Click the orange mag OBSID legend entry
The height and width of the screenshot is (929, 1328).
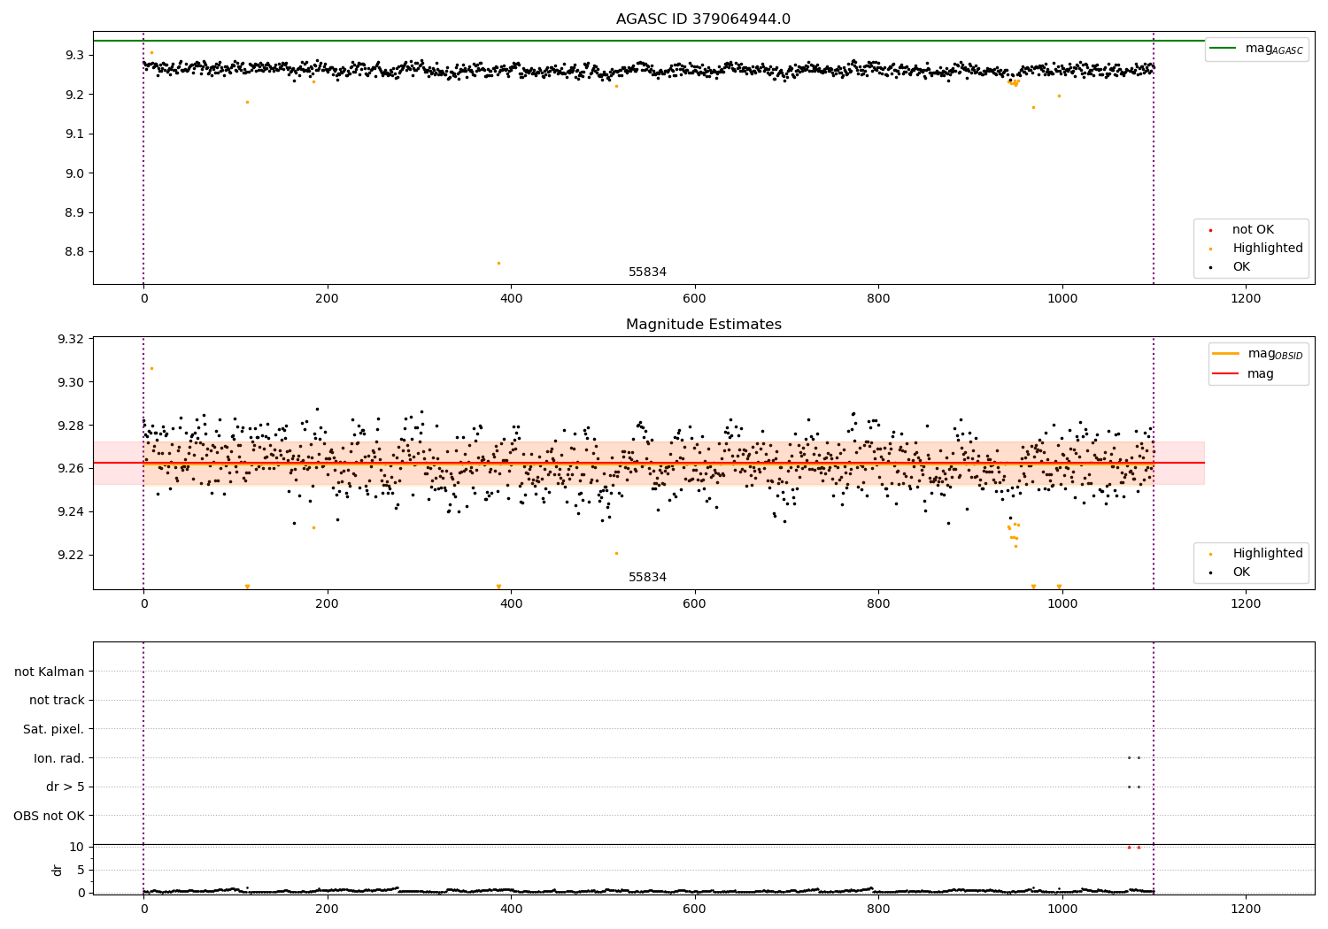(1258, 354)
